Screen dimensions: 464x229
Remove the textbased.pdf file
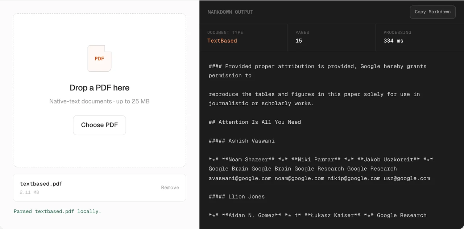pyautogui.click(x=170, y=187)
